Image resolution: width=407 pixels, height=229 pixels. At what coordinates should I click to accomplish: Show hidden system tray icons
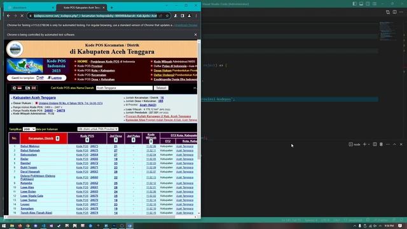(x=355, y=226)
